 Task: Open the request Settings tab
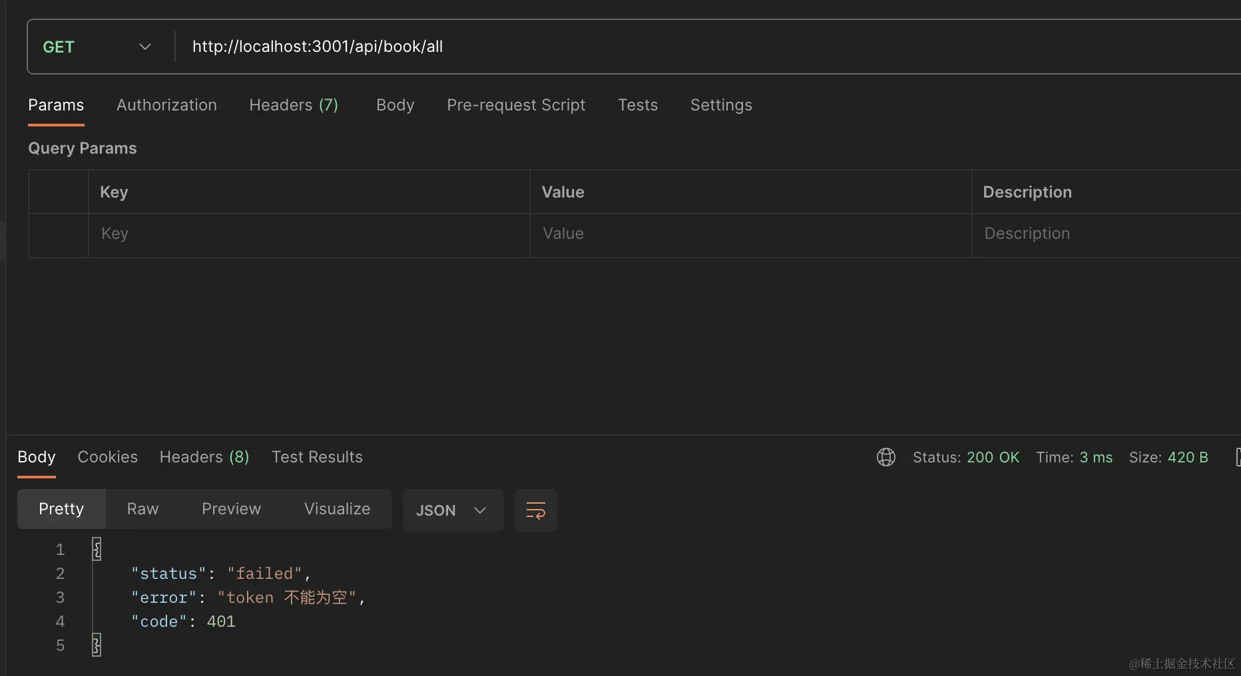(721, 105)
